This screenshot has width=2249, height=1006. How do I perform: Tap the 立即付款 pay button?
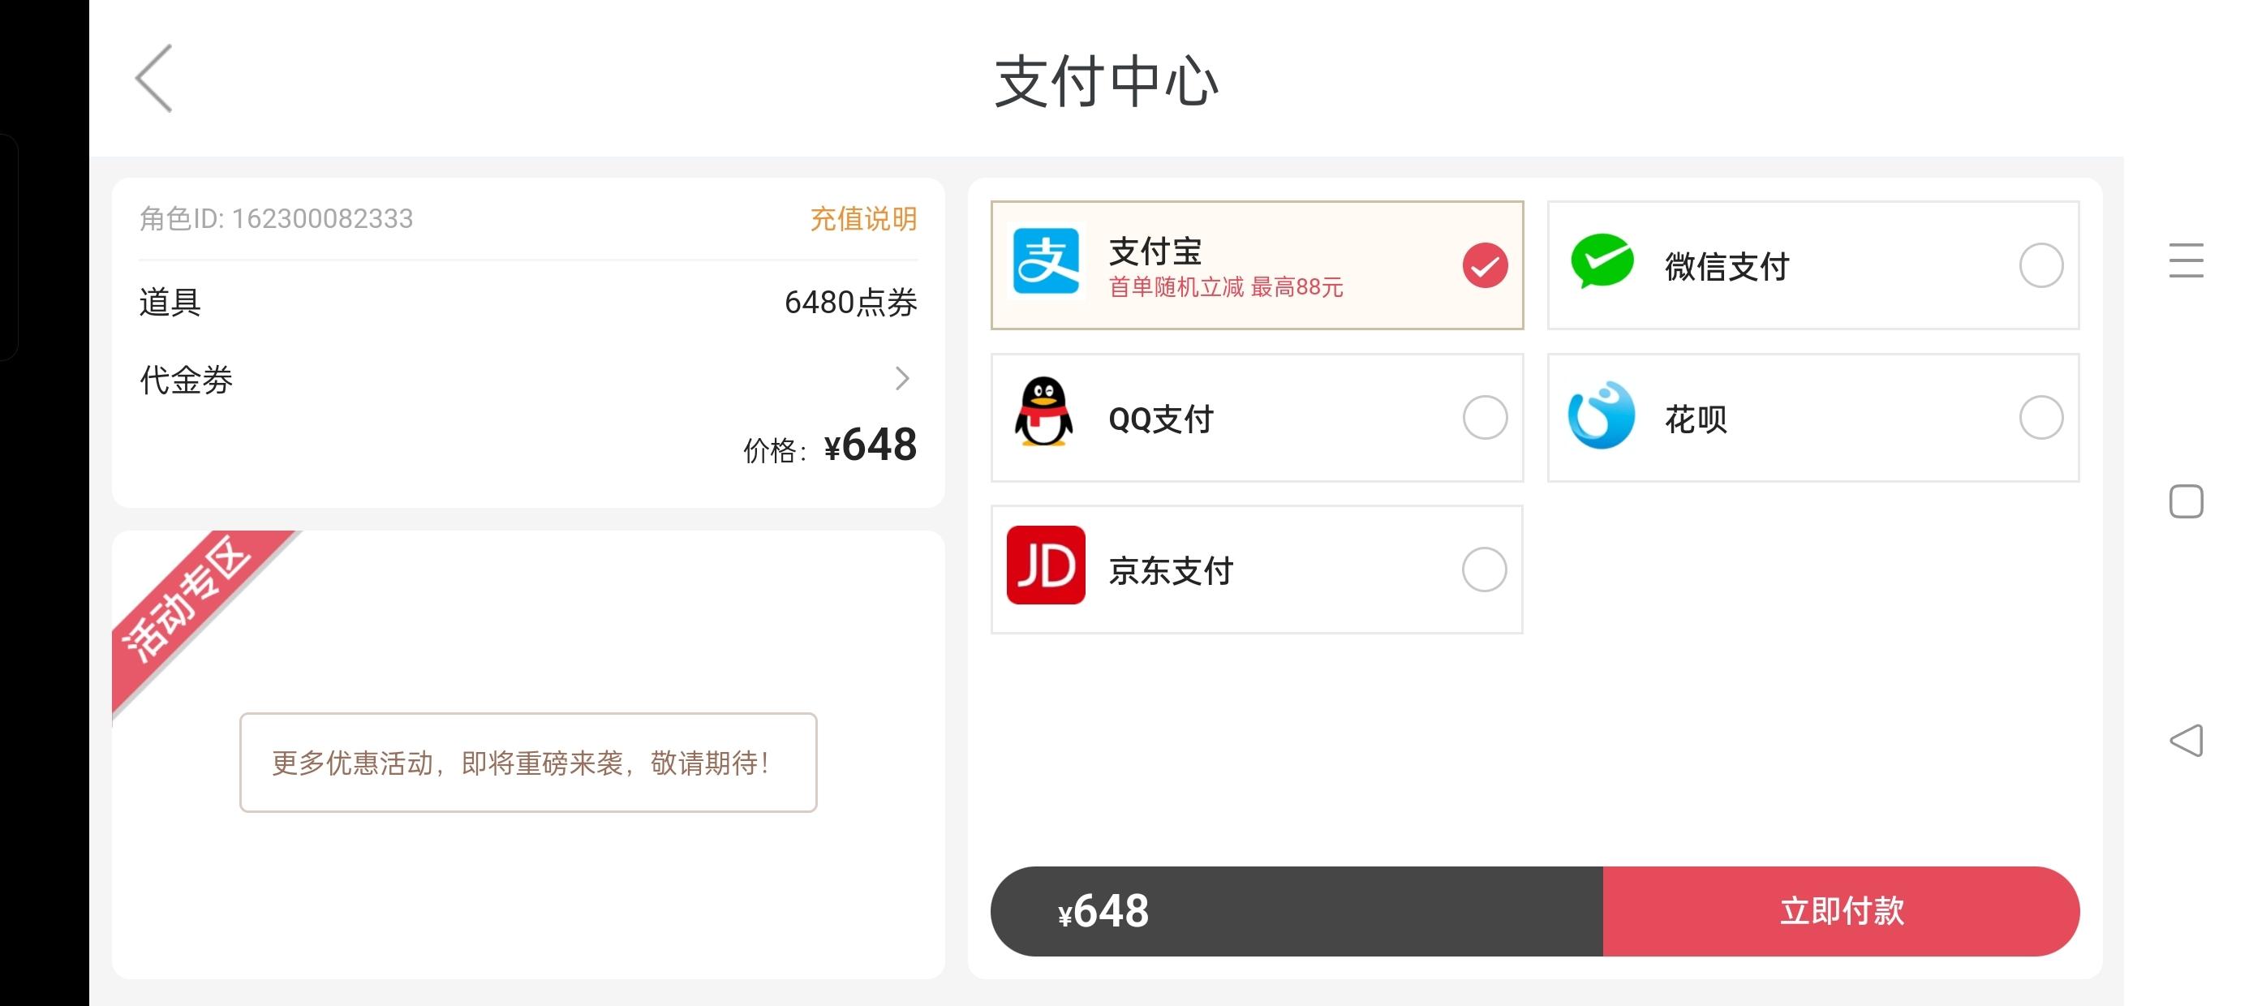point(1841,911)
